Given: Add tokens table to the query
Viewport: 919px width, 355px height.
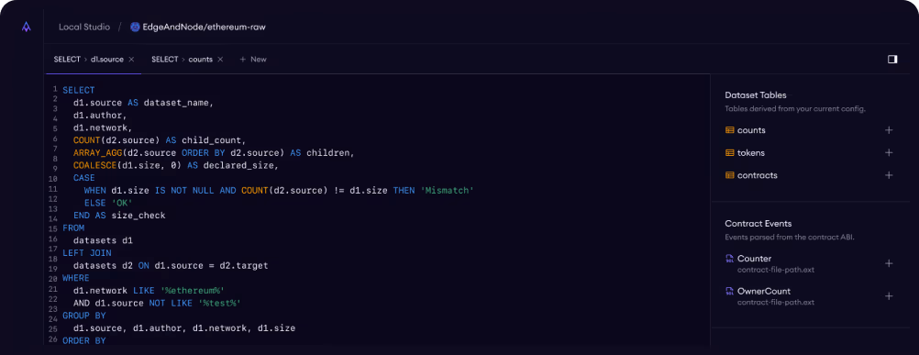Looking at the screenshot, I should coord(889,153).
